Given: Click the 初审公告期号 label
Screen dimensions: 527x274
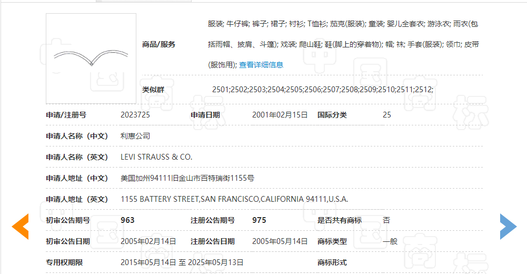Looking at the screenshot, I should (x=68, y=220).
